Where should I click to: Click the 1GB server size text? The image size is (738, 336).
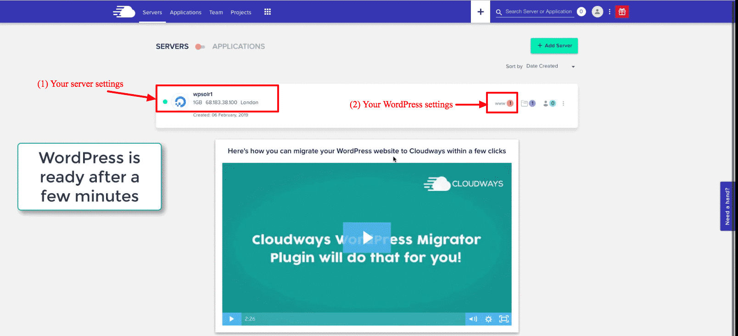coord(197,102)
